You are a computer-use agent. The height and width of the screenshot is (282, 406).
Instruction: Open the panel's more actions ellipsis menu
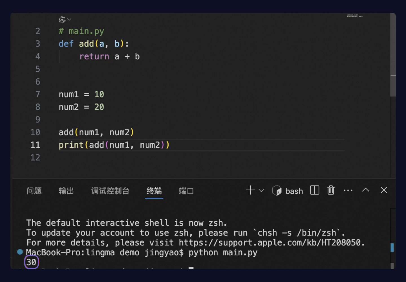tap(348, 190)
